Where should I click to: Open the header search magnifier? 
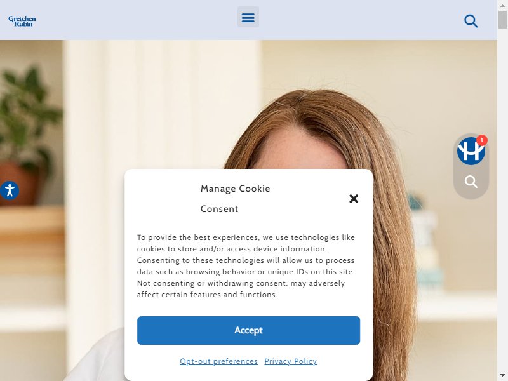(x=471, y=21)
